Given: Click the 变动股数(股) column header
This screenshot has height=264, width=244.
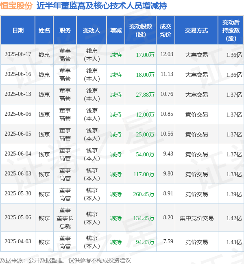Looking at the screenshot, I should coord(141,30).
